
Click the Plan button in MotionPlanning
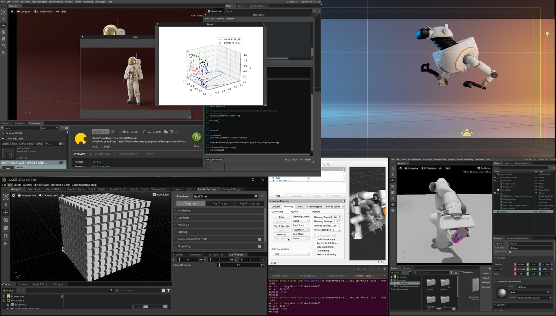tap(281, 217)
